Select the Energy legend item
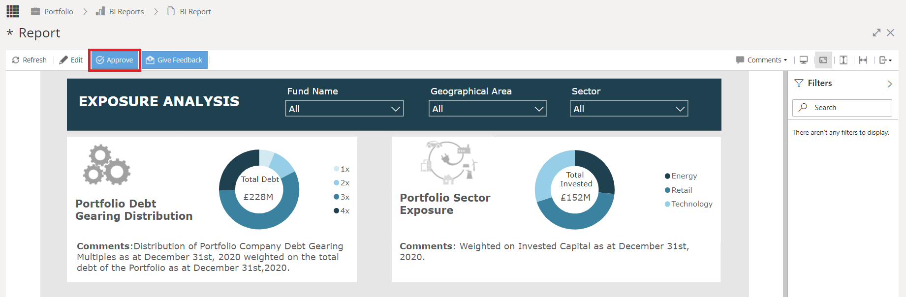 click(681, 176)
